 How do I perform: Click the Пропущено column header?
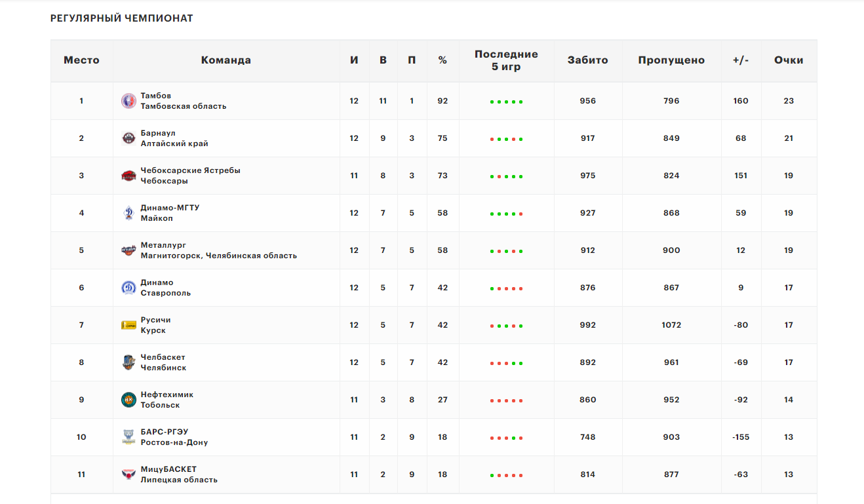click(x=671, y=60)
